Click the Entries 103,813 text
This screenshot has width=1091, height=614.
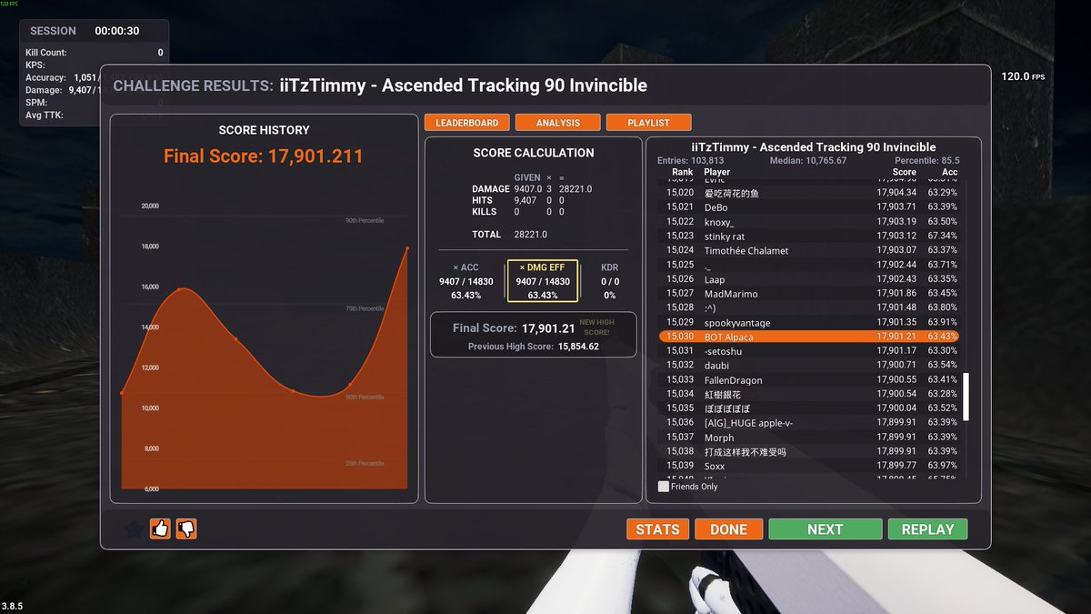[x=692, y=160]
